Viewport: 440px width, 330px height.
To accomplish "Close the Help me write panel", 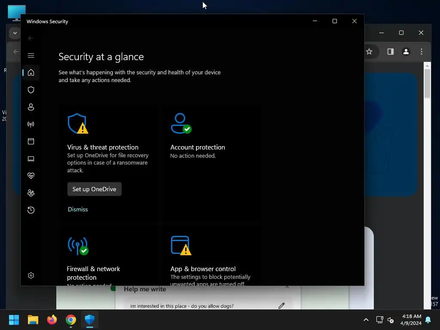I will point(287,287).
